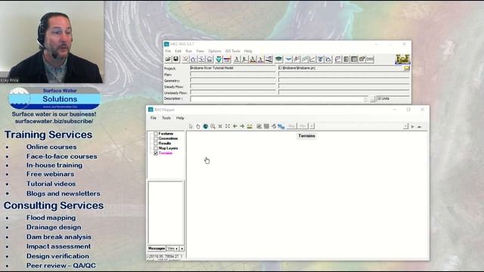Go to next view with right arrow
The height and width of the screenshot is (272, 484).
(x=242, y=126)
